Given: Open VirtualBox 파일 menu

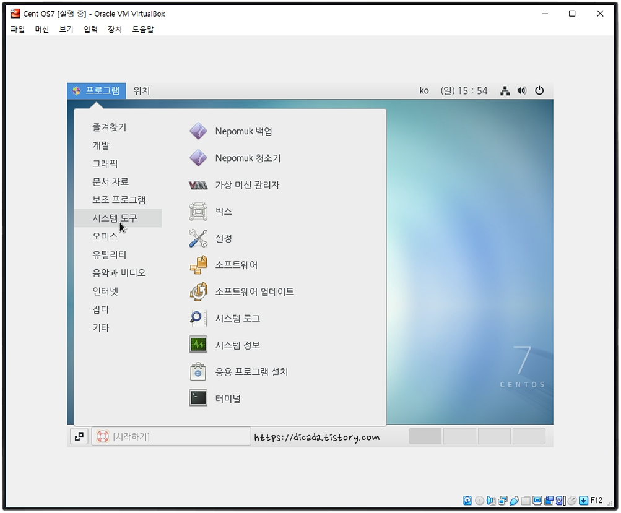Looking at the screenshot, I should click(x=17, y=29).
